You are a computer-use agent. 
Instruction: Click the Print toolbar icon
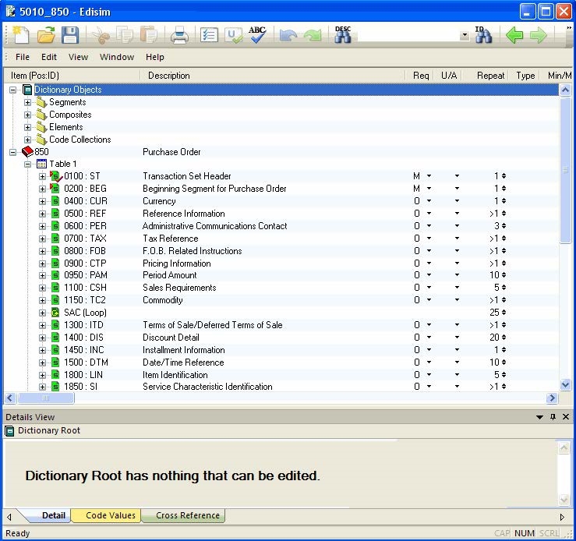179,35
